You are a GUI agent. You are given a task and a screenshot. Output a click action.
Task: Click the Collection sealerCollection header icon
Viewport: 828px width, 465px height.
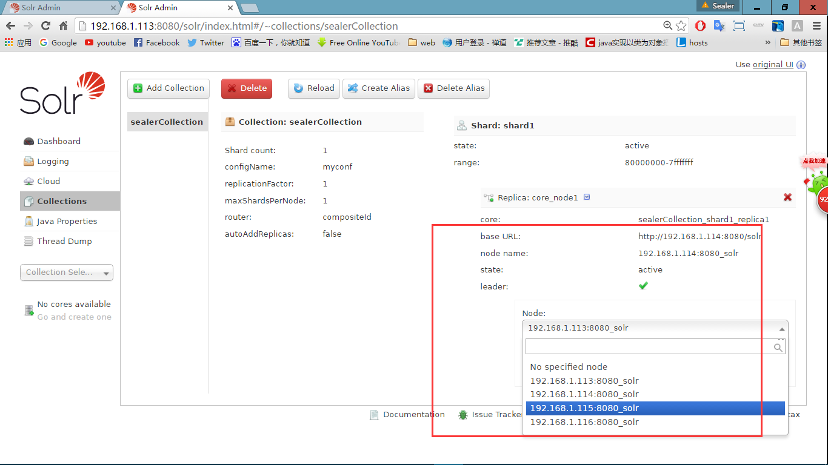point(230,122)
